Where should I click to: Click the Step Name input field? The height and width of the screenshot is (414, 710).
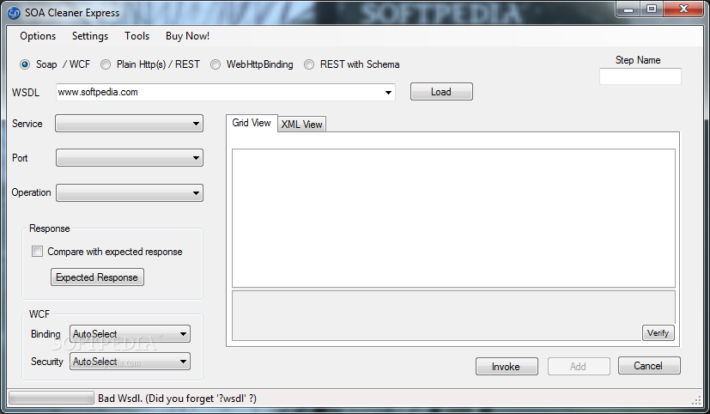point(640,76)
